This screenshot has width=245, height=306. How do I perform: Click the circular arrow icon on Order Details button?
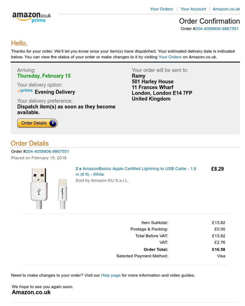click(52, 123)
